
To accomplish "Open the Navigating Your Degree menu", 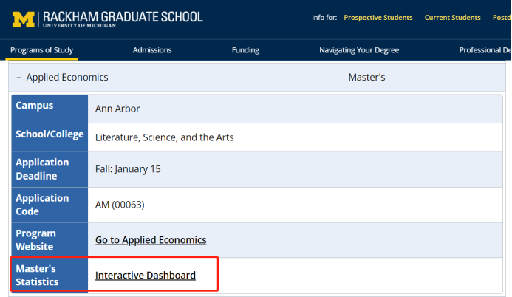I will 359,50.
